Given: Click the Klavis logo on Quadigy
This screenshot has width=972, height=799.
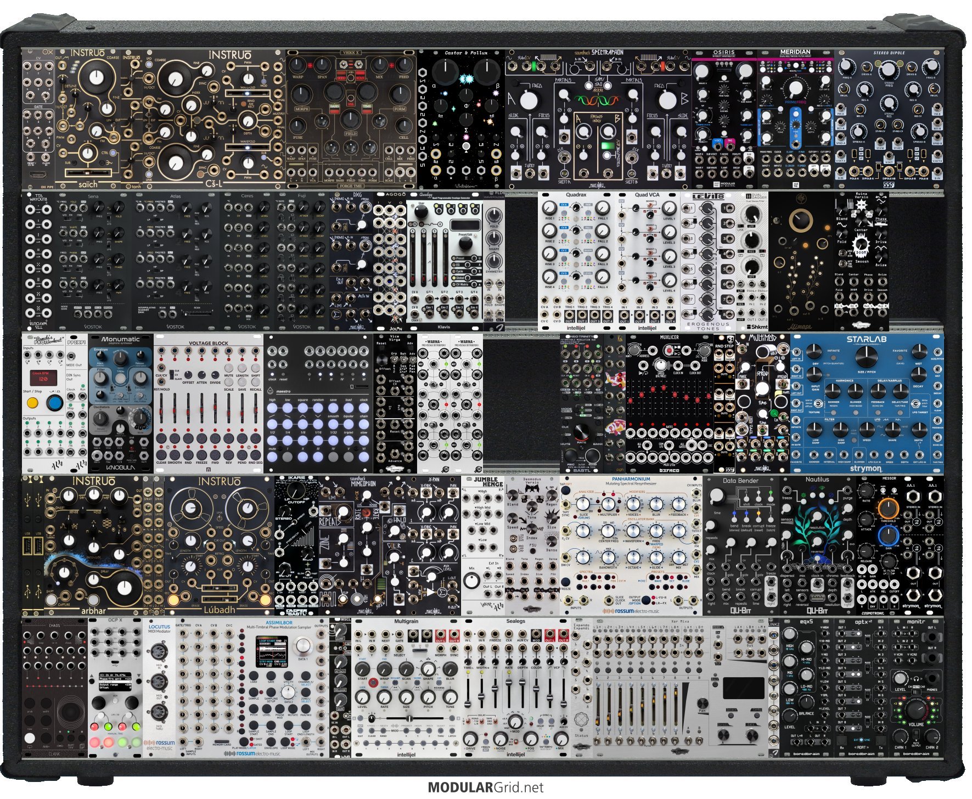Looking at the screenshot, I should click(x=443, y=327).
